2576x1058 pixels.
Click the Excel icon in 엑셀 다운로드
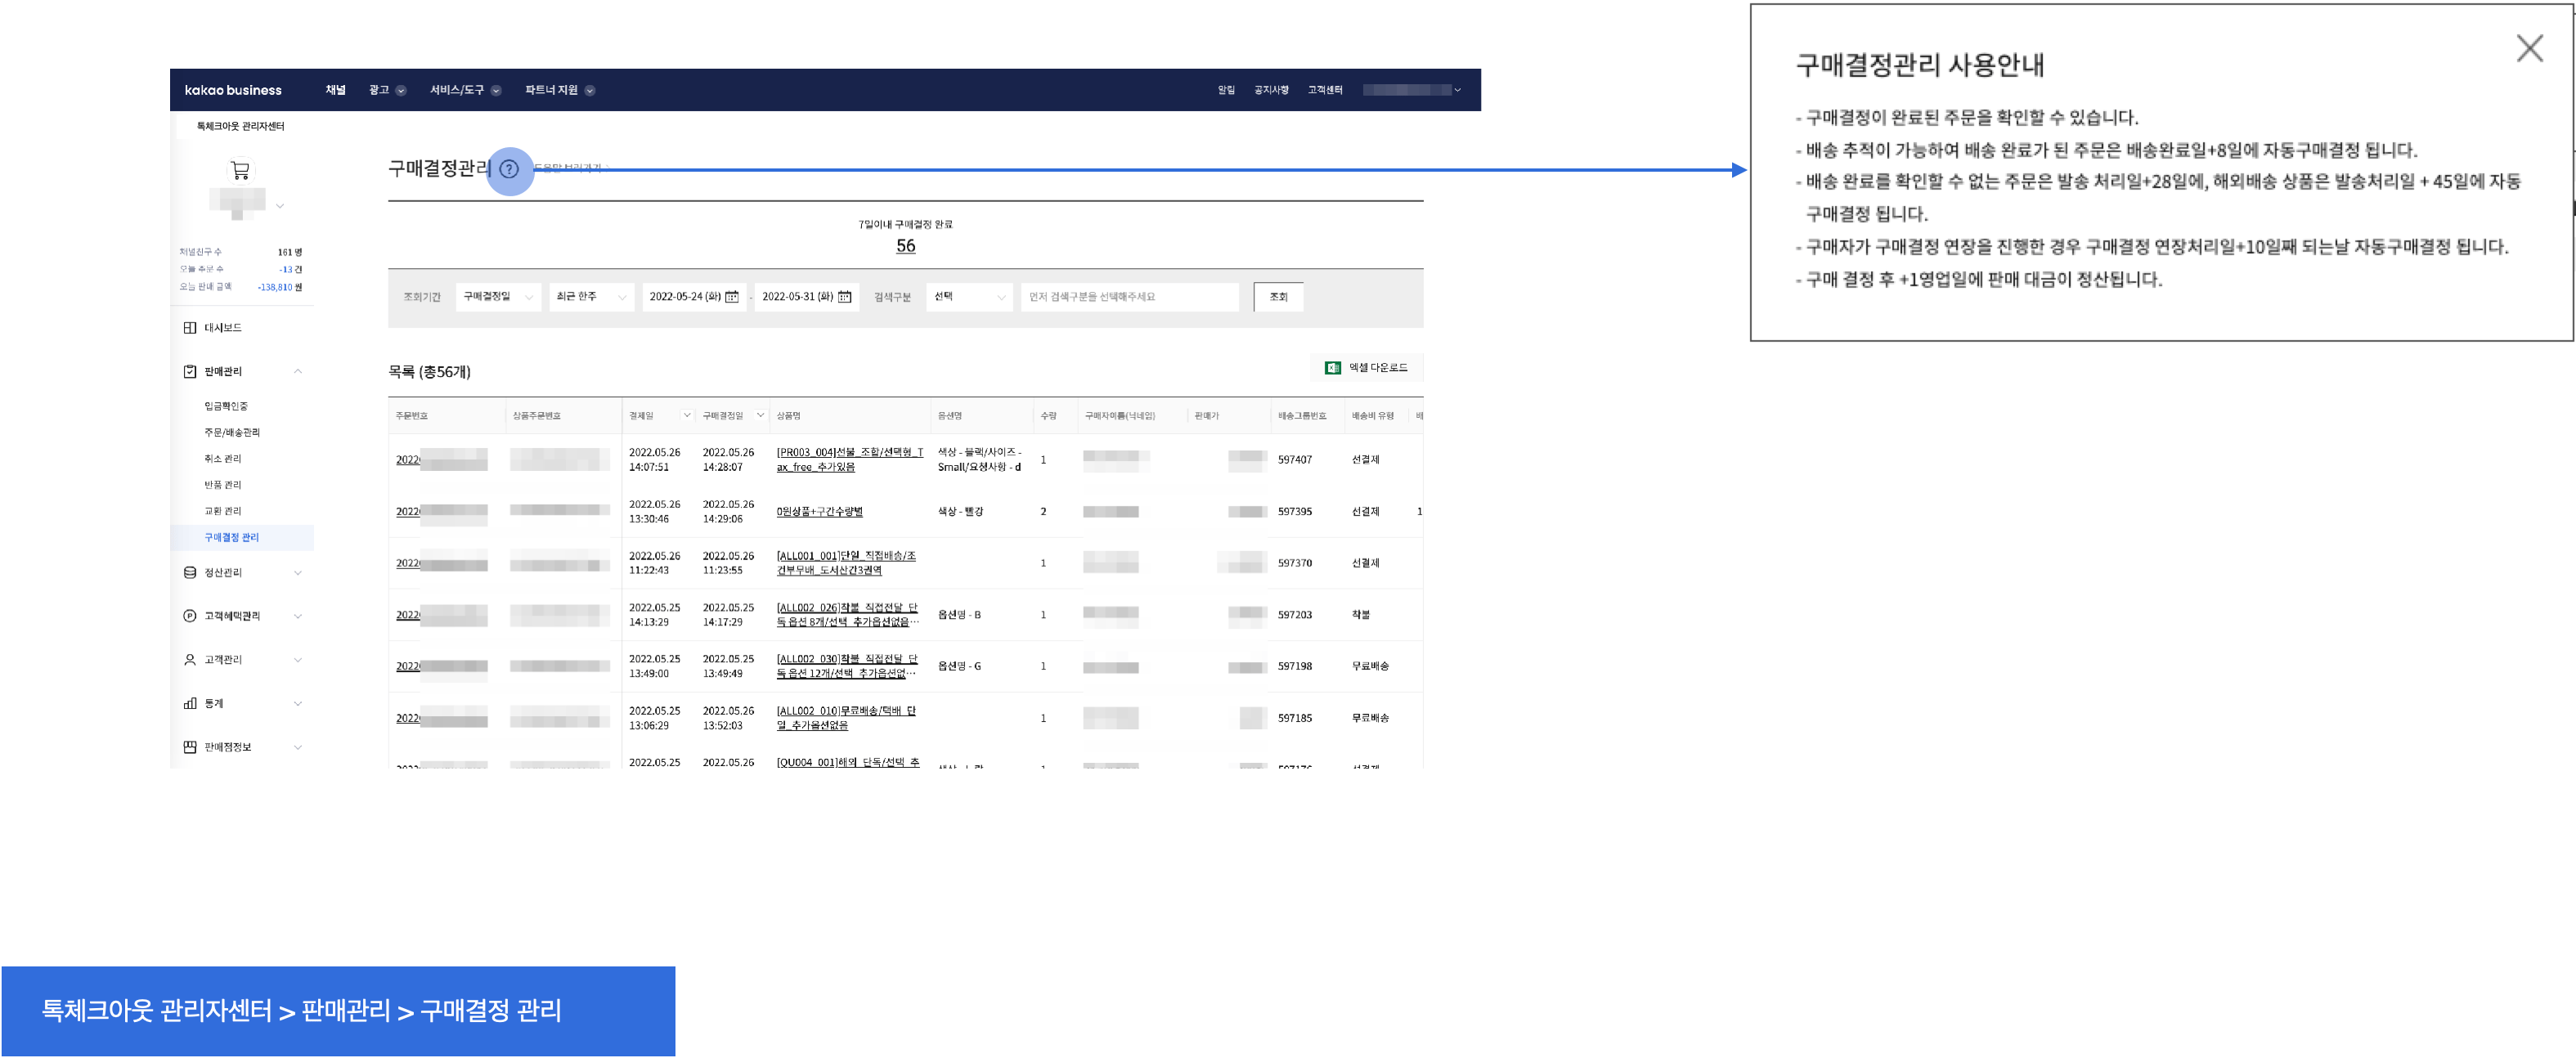point(1332,368)
